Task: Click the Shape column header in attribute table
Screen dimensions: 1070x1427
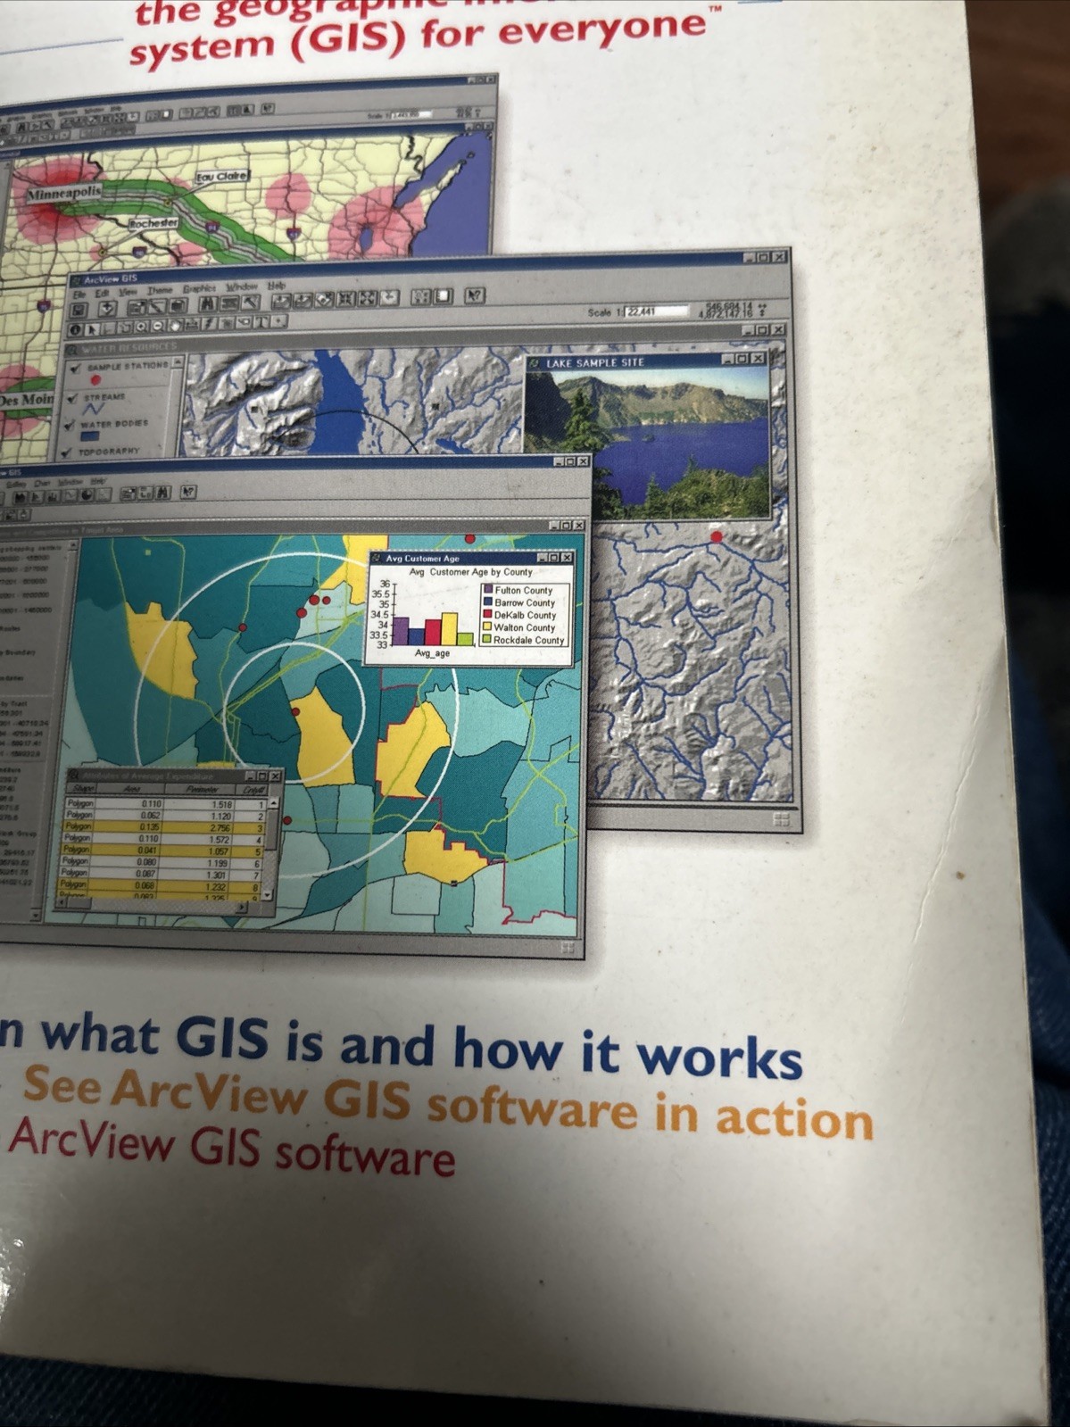Action: [81, 789]
